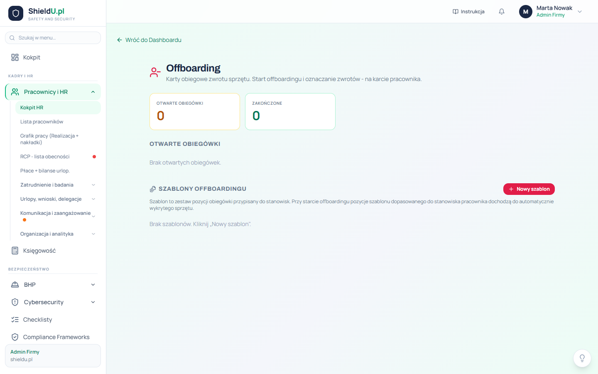Open the user account dropdown chevron
Screen dimensions: 598x374
(x=580, y=12)
